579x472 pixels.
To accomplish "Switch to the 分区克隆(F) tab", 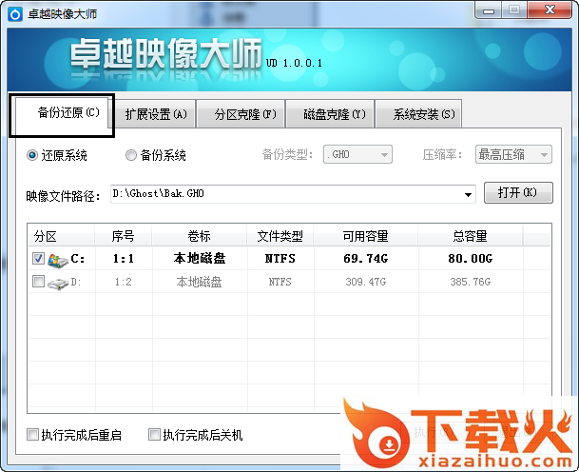I will click(241, 114).
